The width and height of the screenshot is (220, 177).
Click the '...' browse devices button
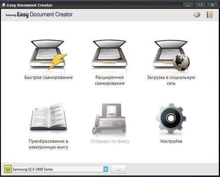pyautogui.click(x=118, y=170)
